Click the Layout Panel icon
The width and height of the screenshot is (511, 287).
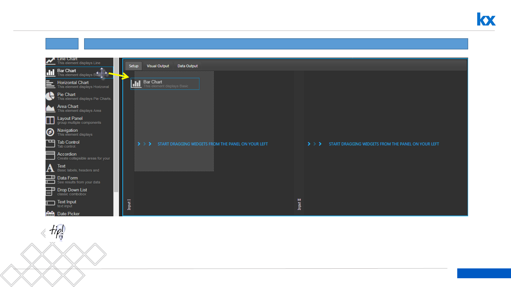pos(50,120)
